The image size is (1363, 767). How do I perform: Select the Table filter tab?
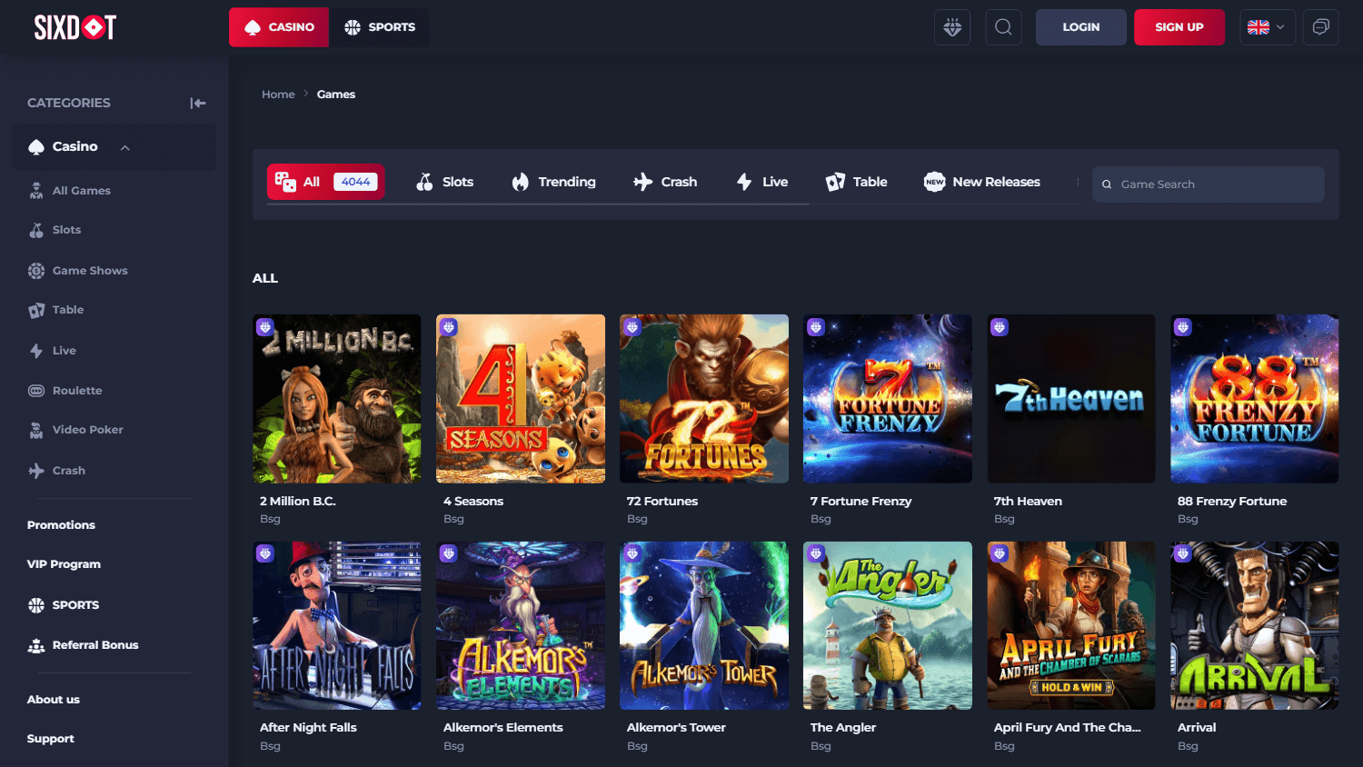[856, 182]
